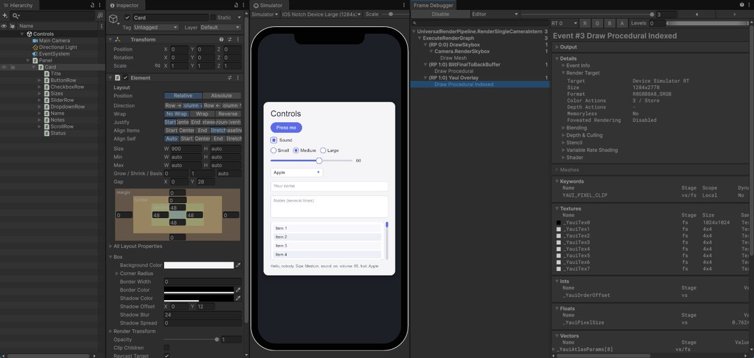
Task: Click the Directional Light icon in Hierarchy
Action: pyautogui.click(x=36, y=47)
